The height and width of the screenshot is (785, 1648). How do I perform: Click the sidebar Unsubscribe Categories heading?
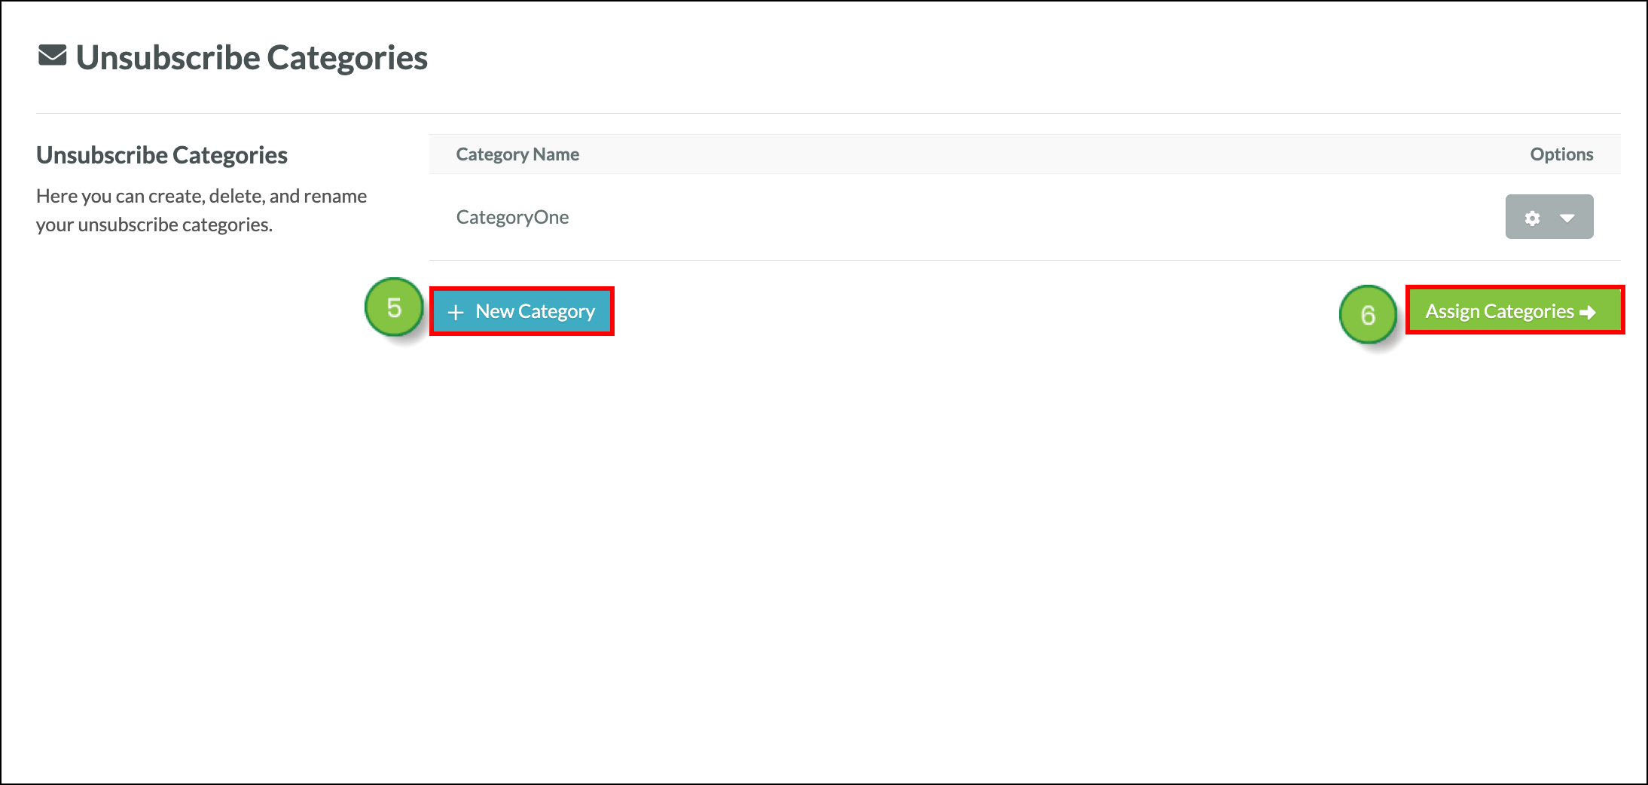coord(162,155)
